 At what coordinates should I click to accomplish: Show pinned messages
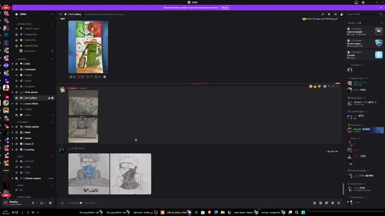coord(335,14)
